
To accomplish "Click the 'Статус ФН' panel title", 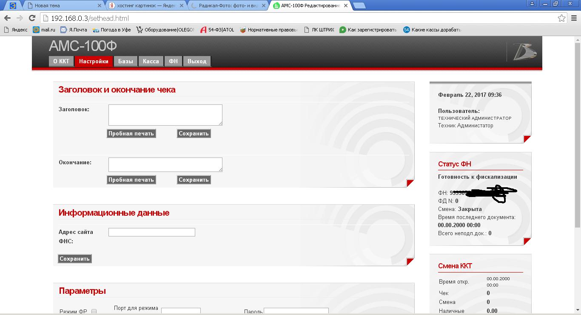I will tap(455, 164).
